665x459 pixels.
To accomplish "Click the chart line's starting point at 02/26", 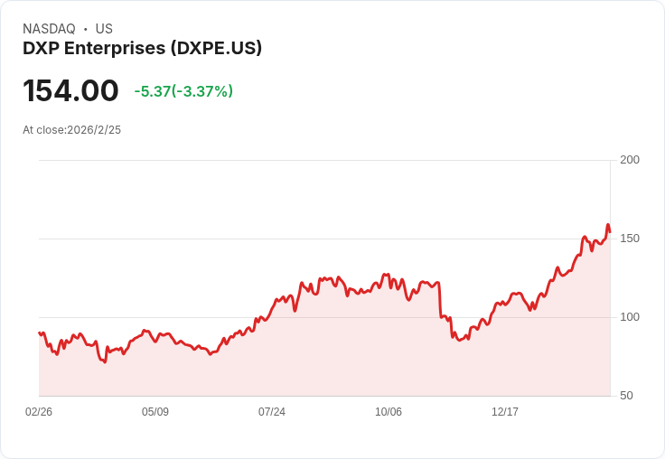I will coord(40,333).
